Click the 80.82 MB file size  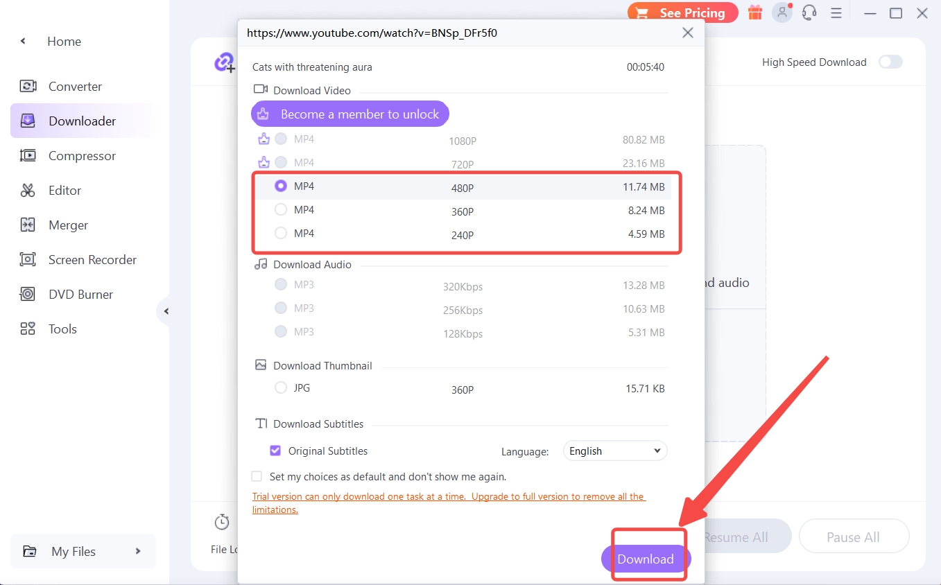644,139
